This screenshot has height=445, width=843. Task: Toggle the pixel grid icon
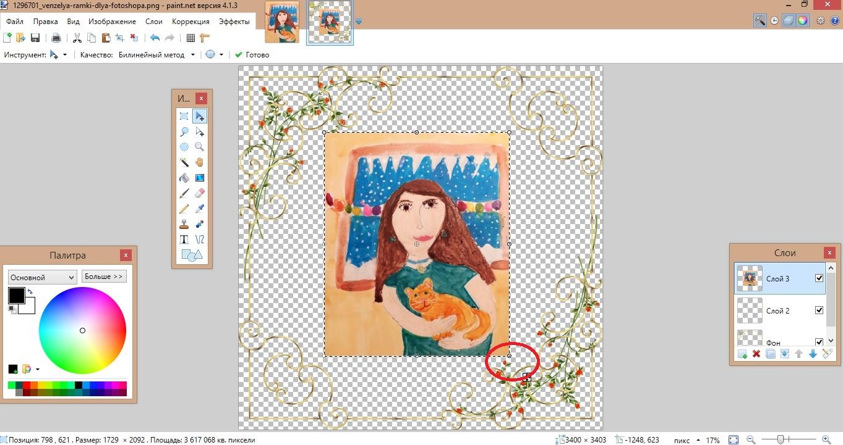coord(190,38)
